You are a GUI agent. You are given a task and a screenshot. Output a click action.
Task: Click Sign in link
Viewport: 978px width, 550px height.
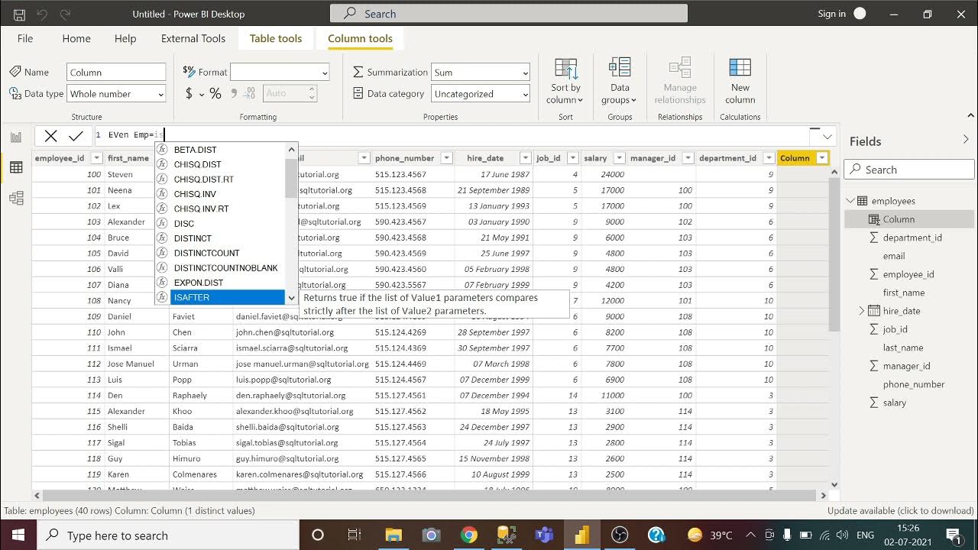[x=831, y=14]
